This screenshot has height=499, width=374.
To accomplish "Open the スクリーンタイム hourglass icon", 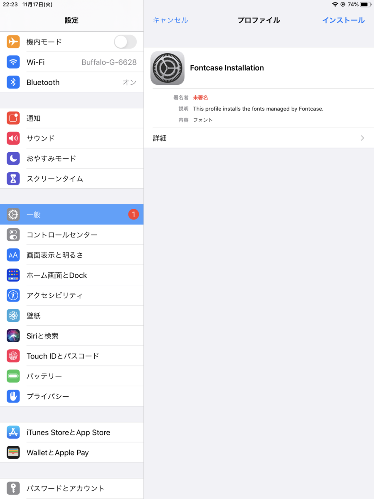I will [x=13, y=179].
